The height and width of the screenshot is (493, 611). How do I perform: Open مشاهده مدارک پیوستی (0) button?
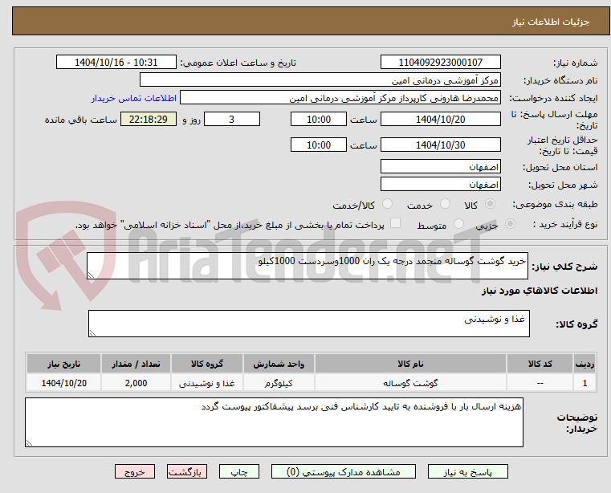pos(344,471)
